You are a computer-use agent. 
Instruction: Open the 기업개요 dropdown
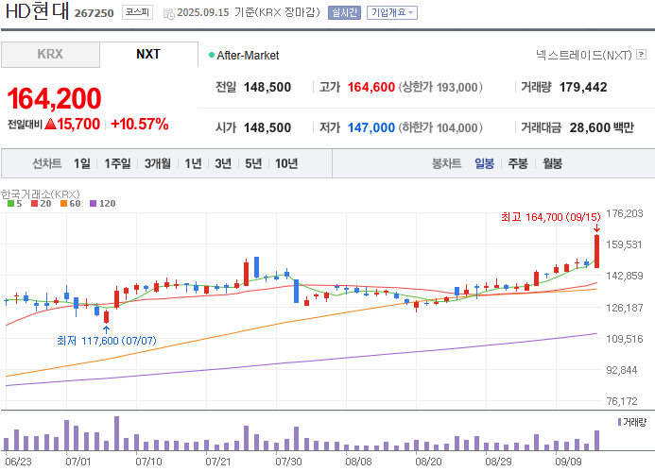coord(392,12)
